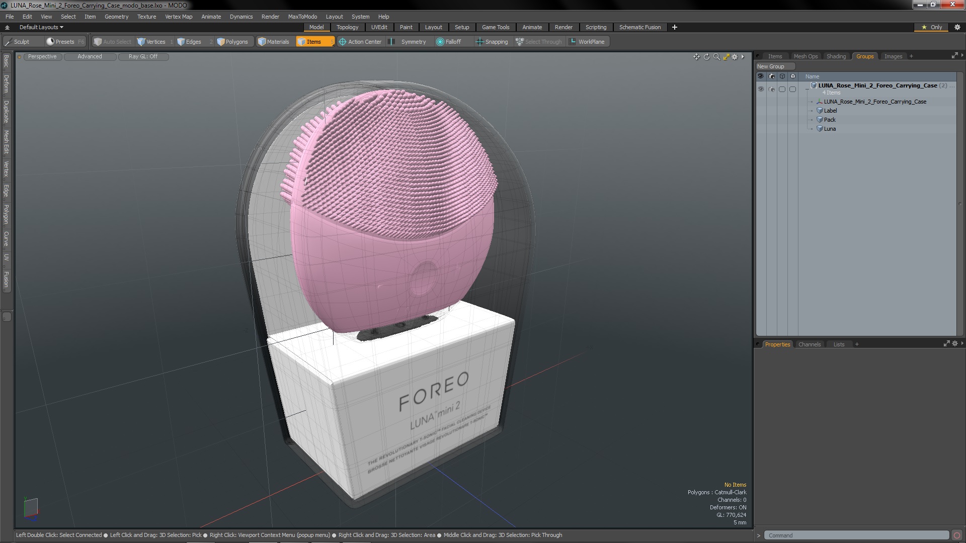Open the Advanced shading style dropdown
This screenshot has height=543, width=966.
(x=90, y=56)
